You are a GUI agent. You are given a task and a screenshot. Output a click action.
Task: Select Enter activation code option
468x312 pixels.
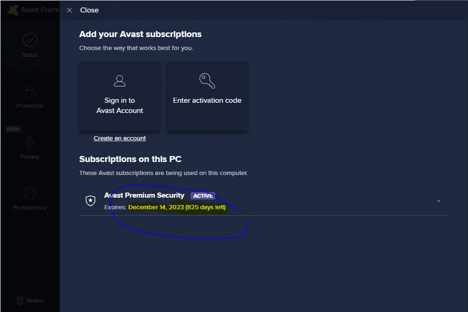[207, 98]
